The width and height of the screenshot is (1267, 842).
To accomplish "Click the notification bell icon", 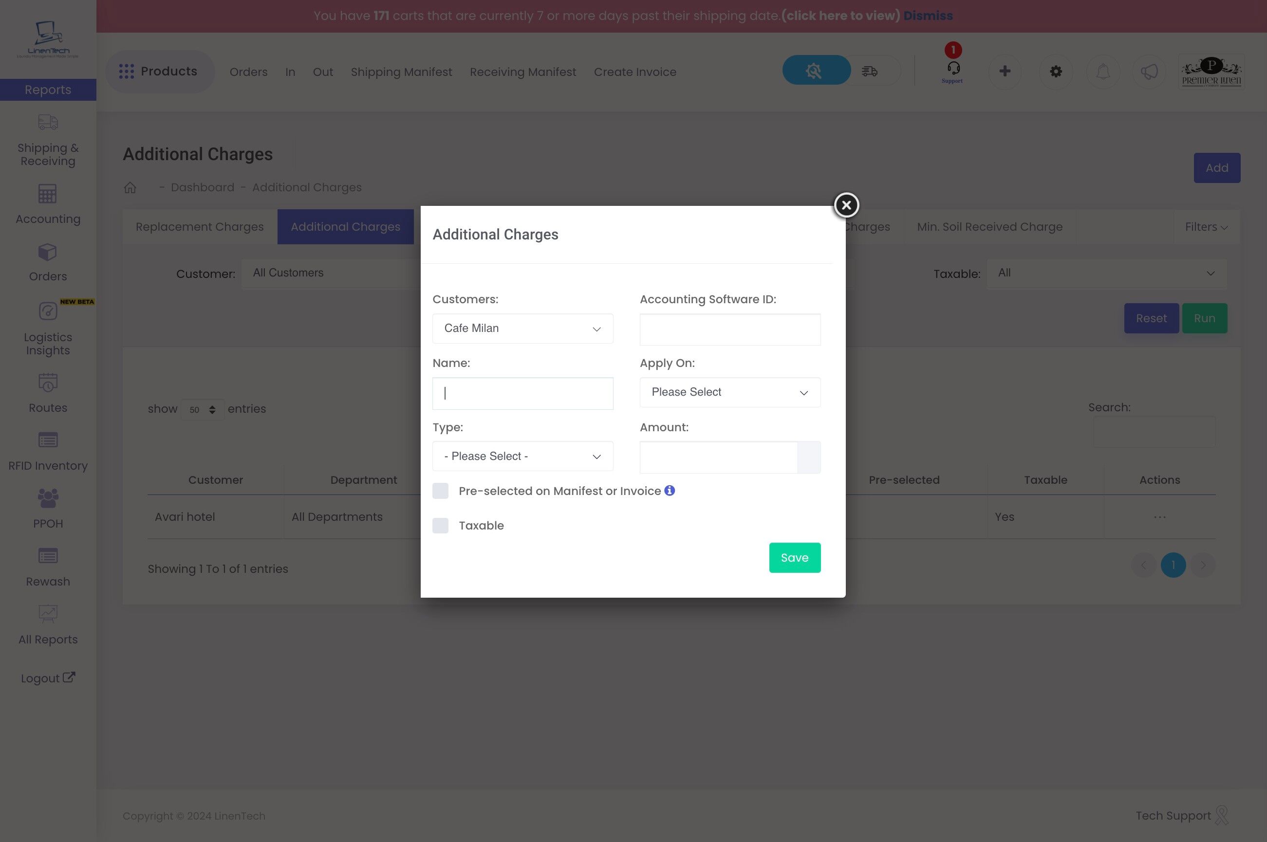I will (x=1102, y=72).
